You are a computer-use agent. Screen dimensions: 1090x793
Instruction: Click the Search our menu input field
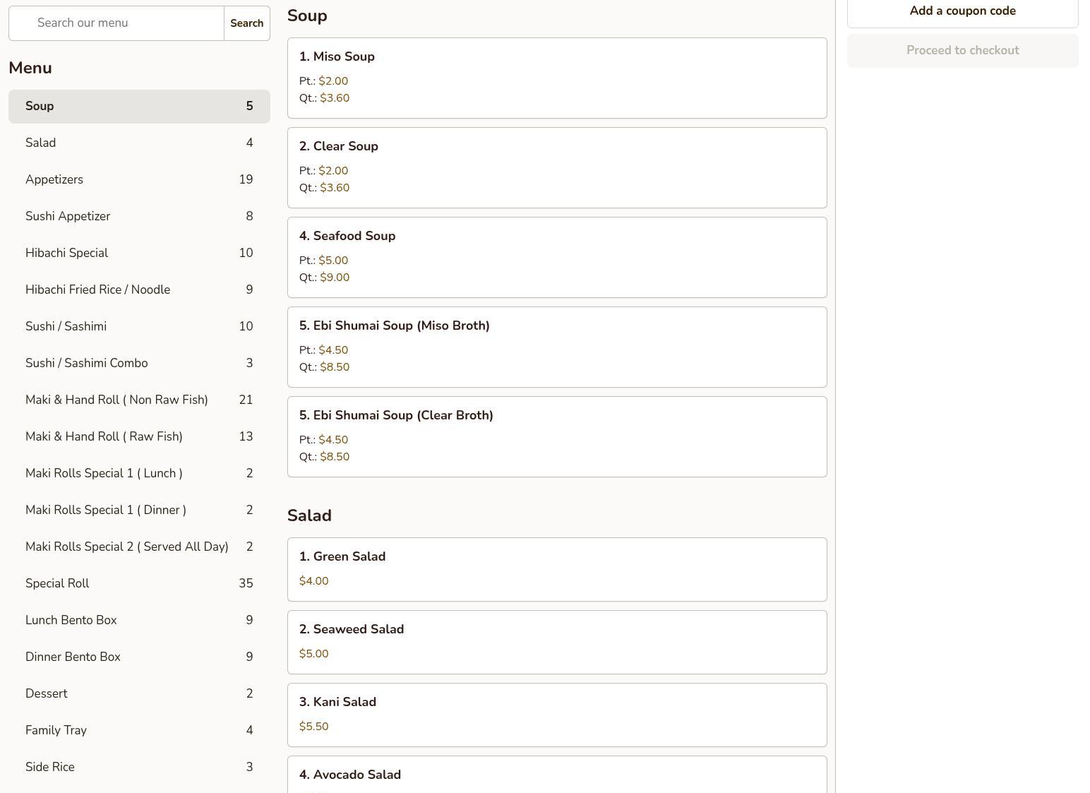click(116, 23)
